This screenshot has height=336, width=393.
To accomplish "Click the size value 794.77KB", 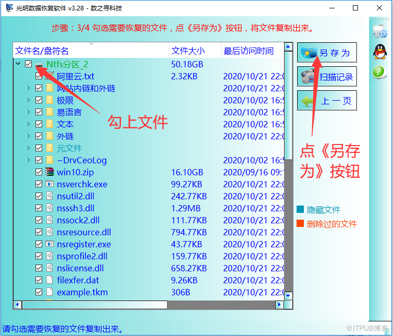I will click(189, 232).
